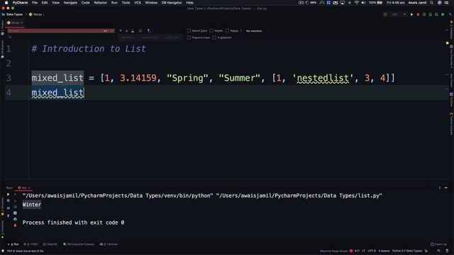Open the Apple menu

6,3
